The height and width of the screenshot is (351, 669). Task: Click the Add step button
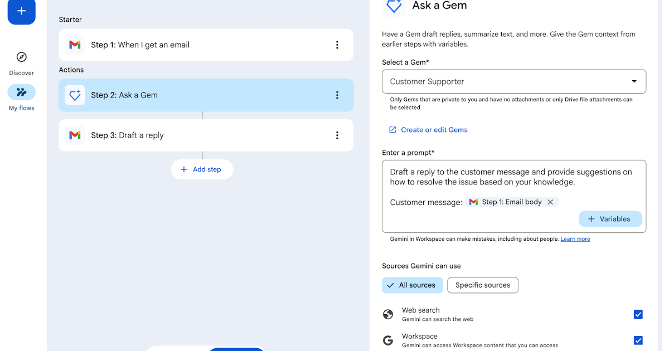202,169
